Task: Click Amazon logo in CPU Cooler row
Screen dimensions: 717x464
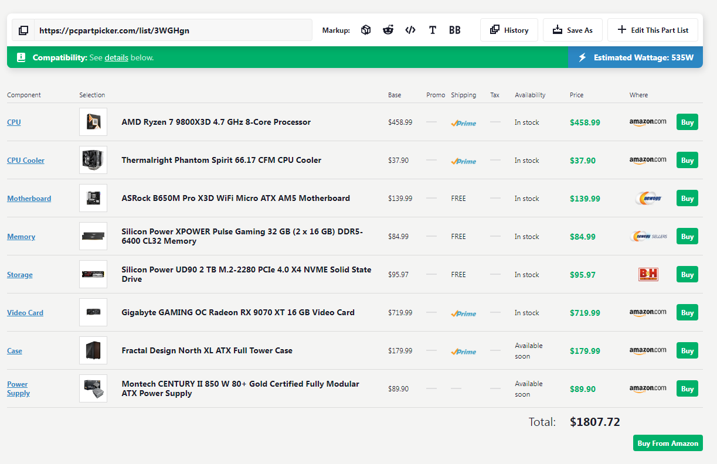Action: (648, 161)
